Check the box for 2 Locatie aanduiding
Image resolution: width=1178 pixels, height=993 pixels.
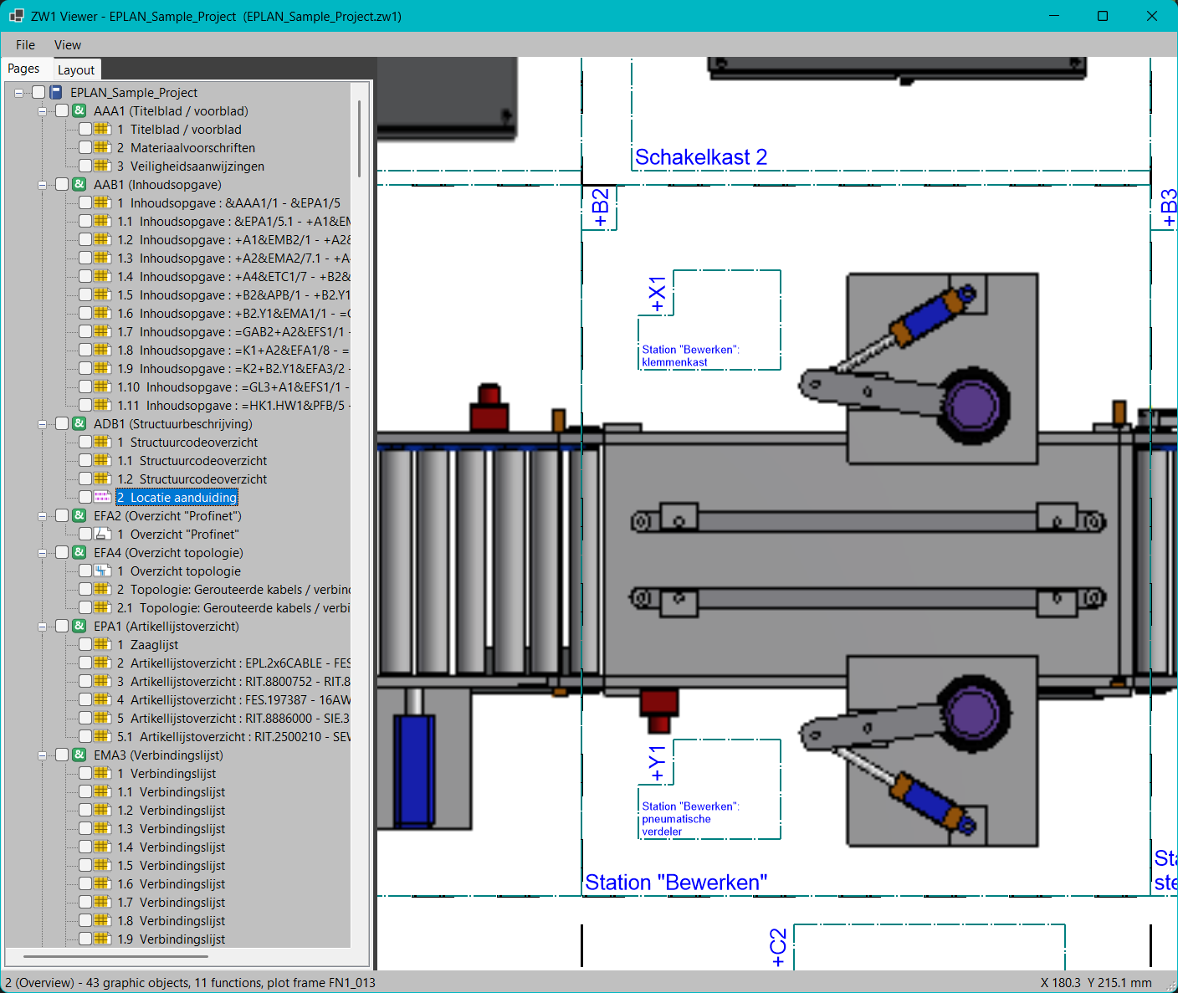(85, 497)
